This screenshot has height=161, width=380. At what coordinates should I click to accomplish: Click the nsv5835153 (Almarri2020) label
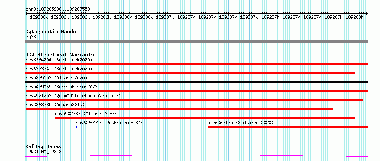click(56, 78)
